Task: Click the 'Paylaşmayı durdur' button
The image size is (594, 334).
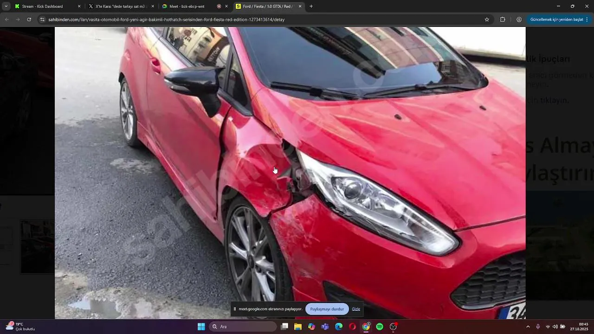Action: click(x=327, y=309)
